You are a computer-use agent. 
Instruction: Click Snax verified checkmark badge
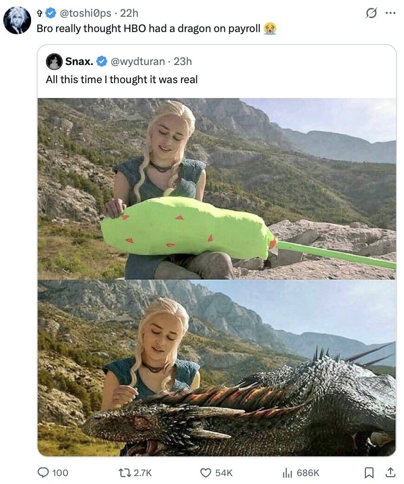point(102,61)
